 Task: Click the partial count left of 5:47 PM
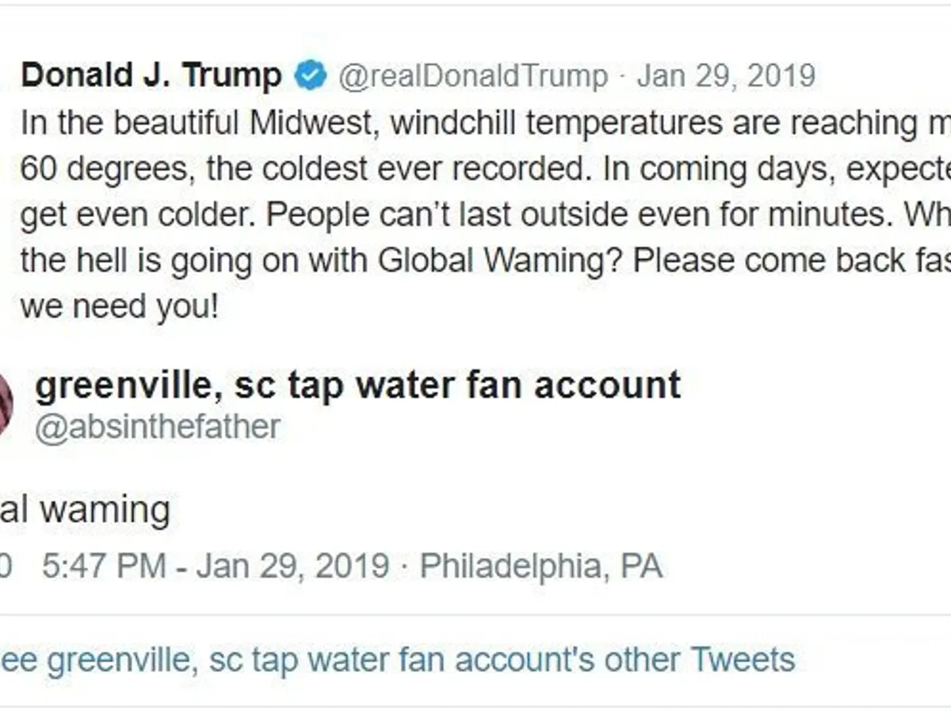[6, 566]
